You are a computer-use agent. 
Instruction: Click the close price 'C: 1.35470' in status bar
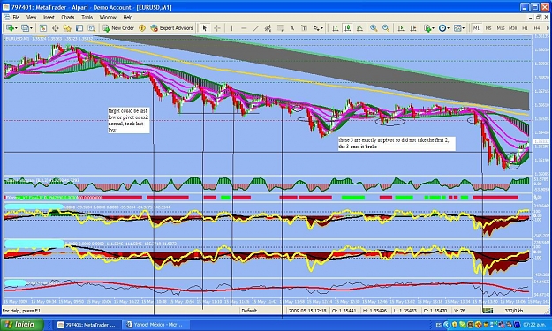click(x=435, y=311)
